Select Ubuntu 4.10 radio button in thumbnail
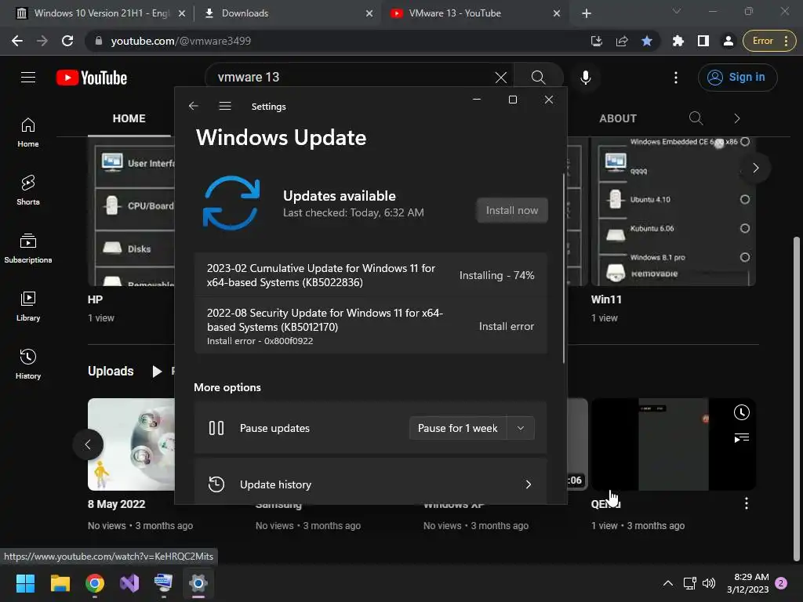Viewport: 803px width, 602px height. coord(745,200)
